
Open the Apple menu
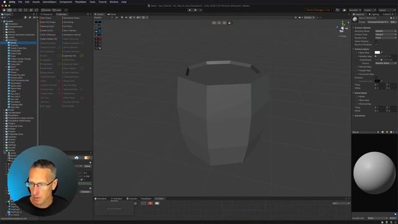4,2
